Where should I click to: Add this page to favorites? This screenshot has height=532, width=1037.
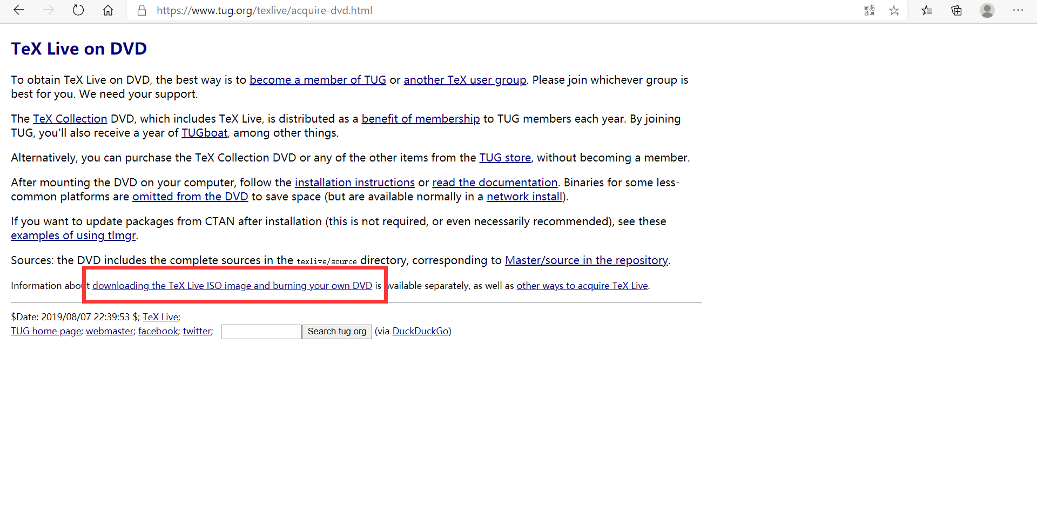894,10
